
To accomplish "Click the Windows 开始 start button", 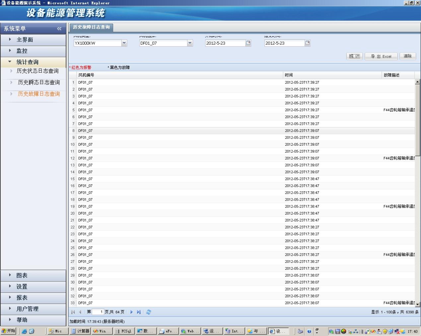I will point(9,331).
